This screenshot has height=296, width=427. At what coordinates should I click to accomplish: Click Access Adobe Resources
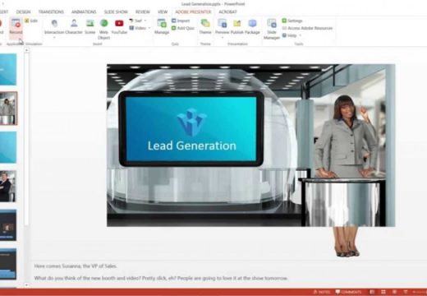pos(307,28)
